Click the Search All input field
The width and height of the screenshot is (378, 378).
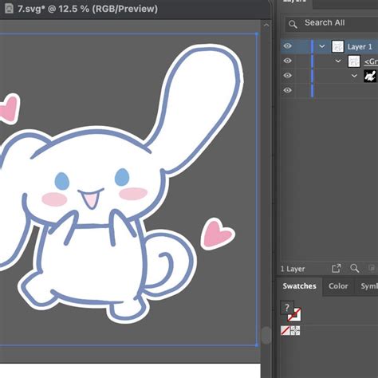click(x=332, y=24)
